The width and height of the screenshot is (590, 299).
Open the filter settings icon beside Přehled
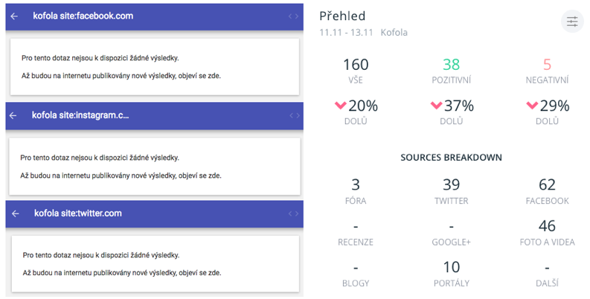[571, 22]
